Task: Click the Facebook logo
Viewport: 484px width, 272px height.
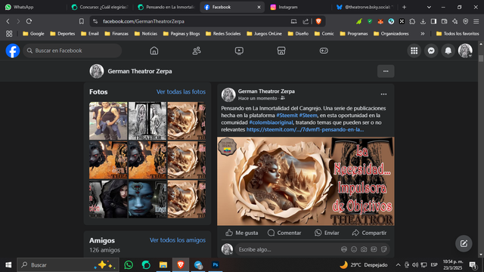Action: [13, 51]
